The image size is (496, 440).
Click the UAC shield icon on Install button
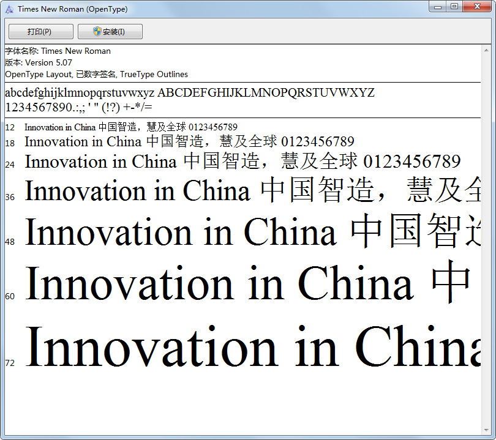coord(96,31)
